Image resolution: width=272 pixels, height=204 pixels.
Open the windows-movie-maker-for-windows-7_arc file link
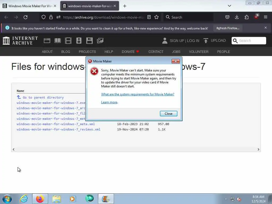tap(51, 108)
